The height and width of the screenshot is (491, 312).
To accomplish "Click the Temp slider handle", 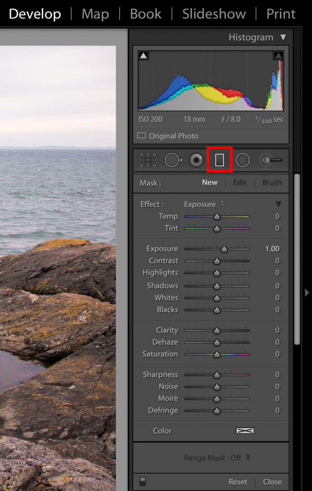I will (x=217, y=217).
